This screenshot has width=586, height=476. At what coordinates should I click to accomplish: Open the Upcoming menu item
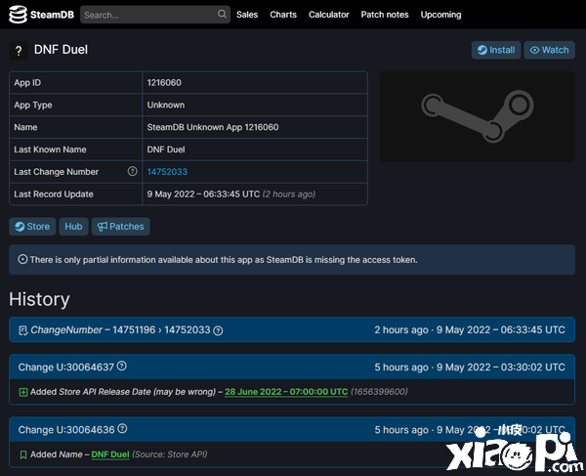pos(441,15)
